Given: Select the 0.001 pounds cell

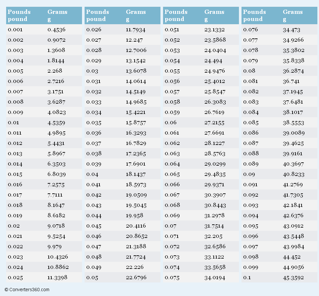Looking at the screenshot, I should pos(15,29).
